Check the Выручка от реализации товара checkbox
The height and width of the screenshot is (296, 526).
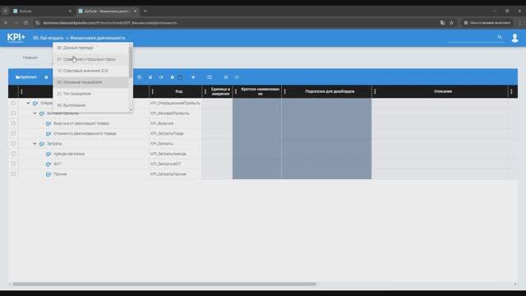(x=13, y=123)
